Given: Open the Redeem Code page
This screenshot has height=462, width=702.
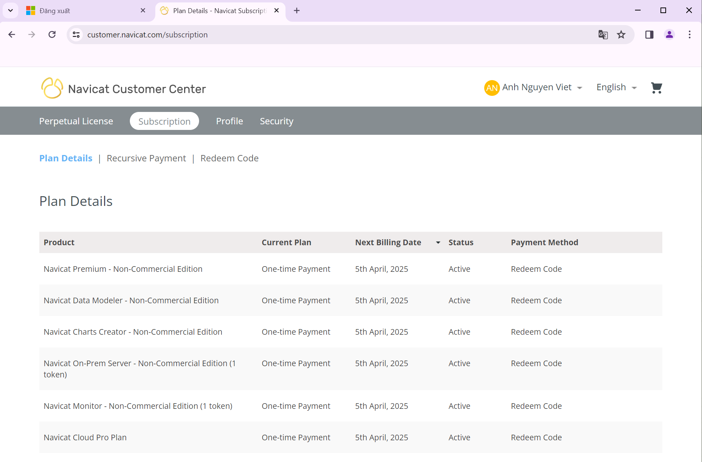Looking at the screenshot, I should point(229,158).
